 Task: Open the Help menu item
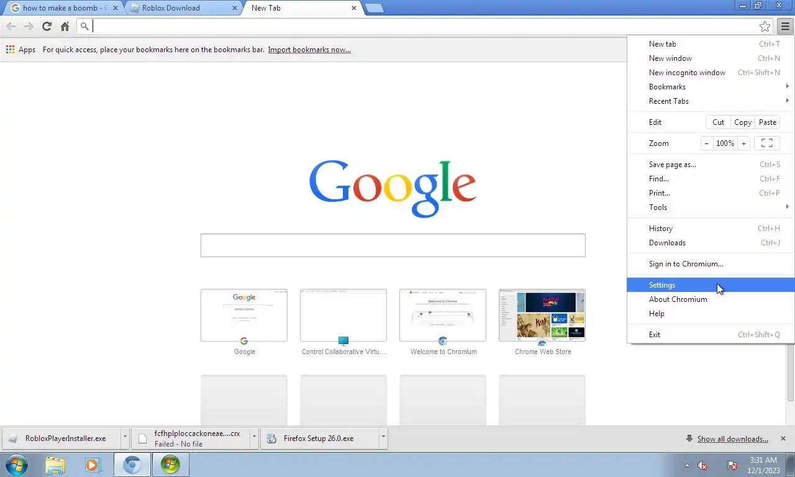pos(711,314)
